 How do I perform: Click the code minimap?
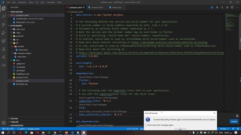coord(232,22)
